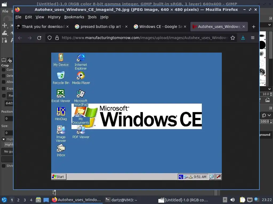
Task: Reload the current Firefox page
Action: click(39, 38)
